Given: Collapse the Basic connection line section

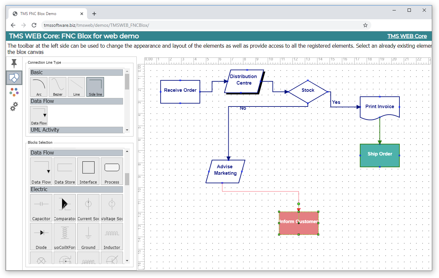Looking at the screenshot, I should click(76, 72).
